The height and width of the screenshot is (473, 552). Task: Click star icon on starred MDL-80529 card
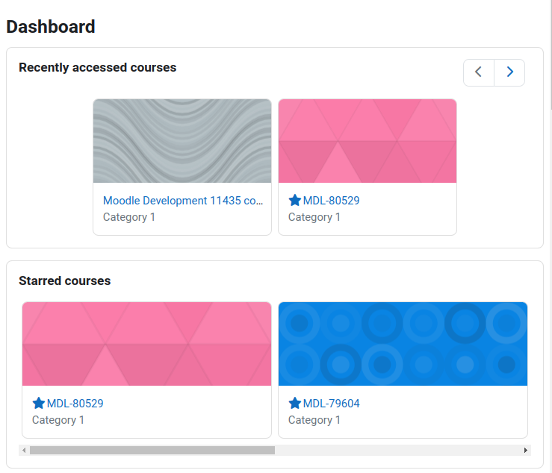[38, 404]
